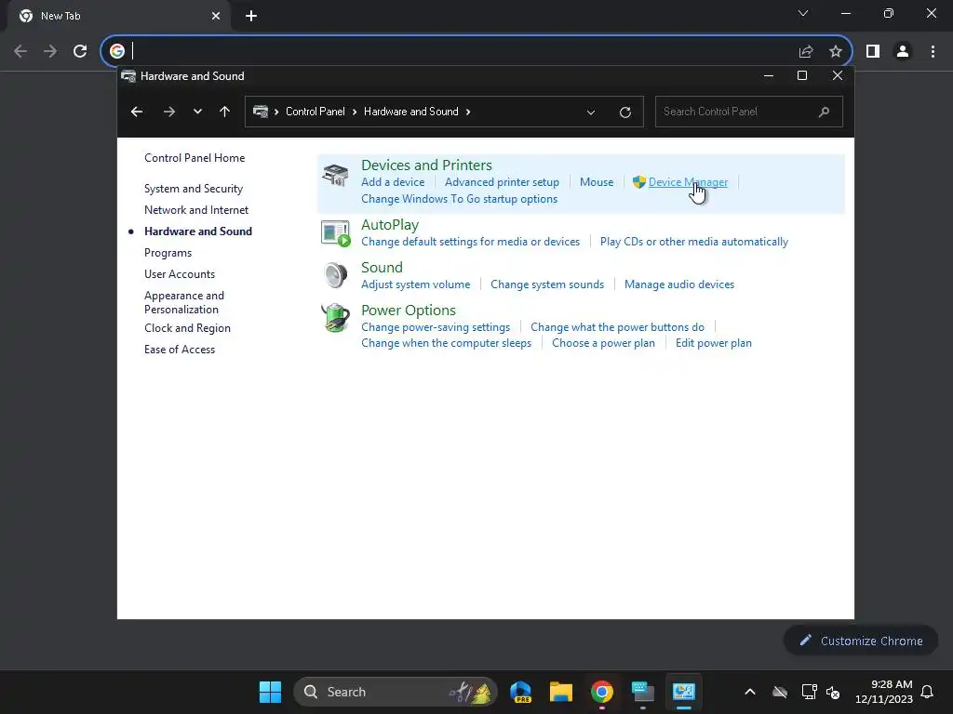Image resolution: width=953 pixels, height=714 pixels.
Task: Open Clock and Region category
Action: tap(187, 328)
